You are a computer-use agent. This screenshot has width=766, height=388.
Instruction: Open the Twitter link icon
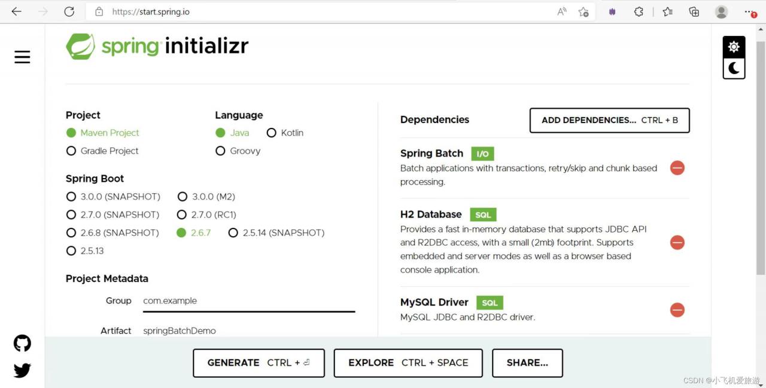point(22,370)
